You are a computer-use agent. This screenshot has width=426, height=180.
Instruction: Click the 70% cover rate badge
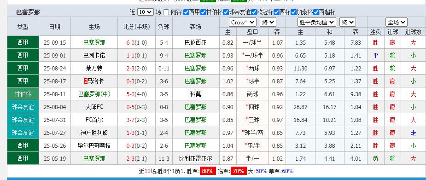239,171
